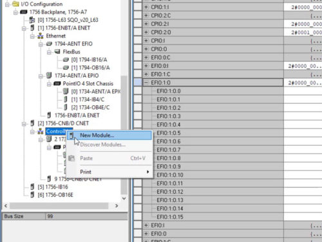The width and height of the screenshot is (322, 242).
Task: Click the Ethernet network icon
Action: click(x=41, y=36)
